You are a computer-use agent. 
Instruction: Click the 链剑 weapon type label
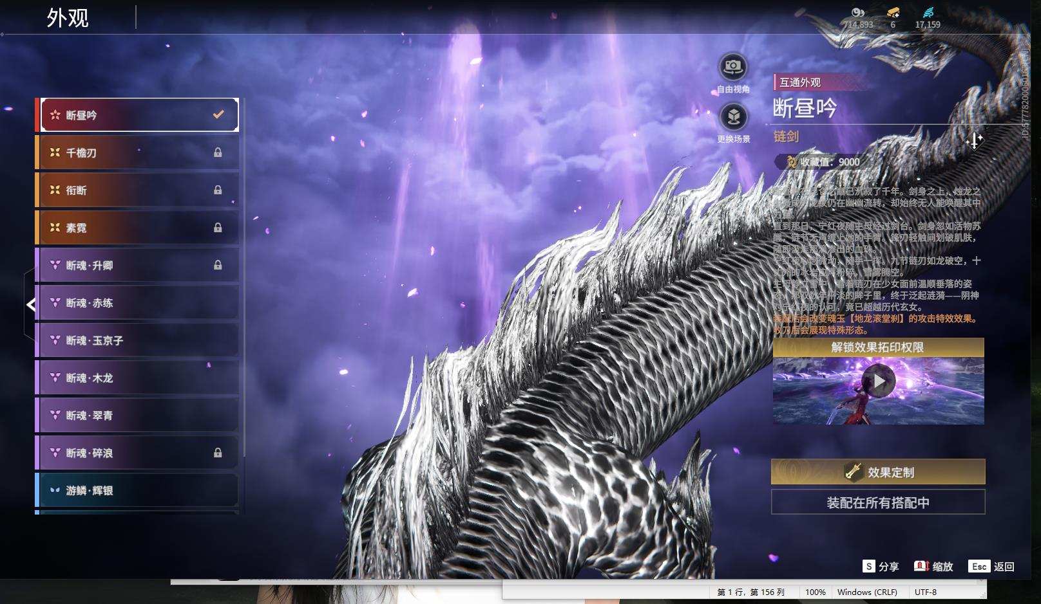(x=786, y=136)
